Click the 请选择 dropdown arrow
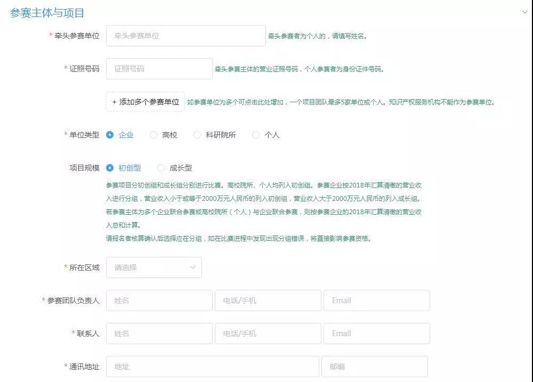Screen dimensions: 533x382 point(193,267)
